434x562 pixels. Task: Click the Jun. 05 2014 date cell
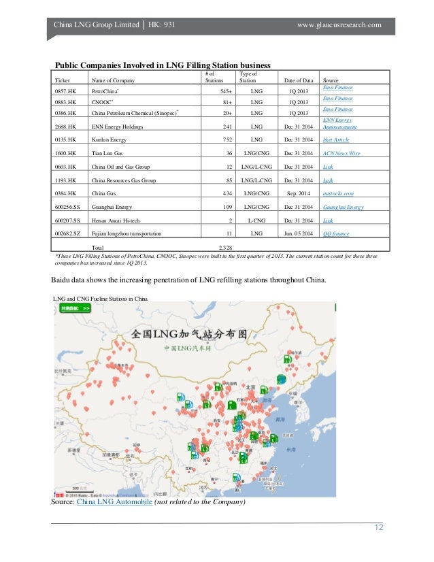298,233
